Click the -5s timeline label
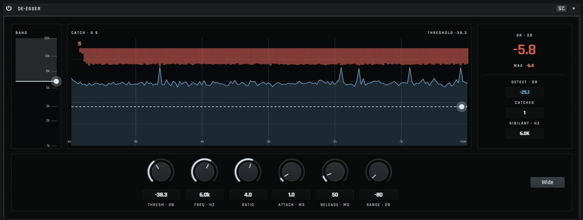 pyautogui.click(x=135, y=141)
